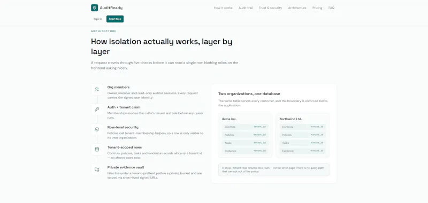Open the FAQ nav link
Image resolution: width=428 pixels, height=203 pixels.
[331, 8]
